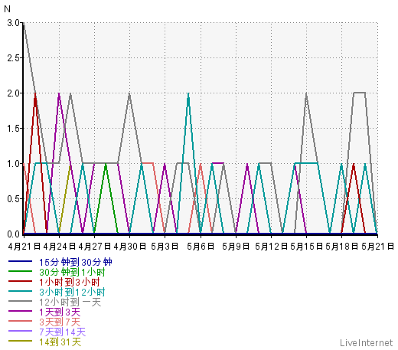398x350 pixels.
Task: Click the 5月6日 date axis label
Action: click(201, 247)
